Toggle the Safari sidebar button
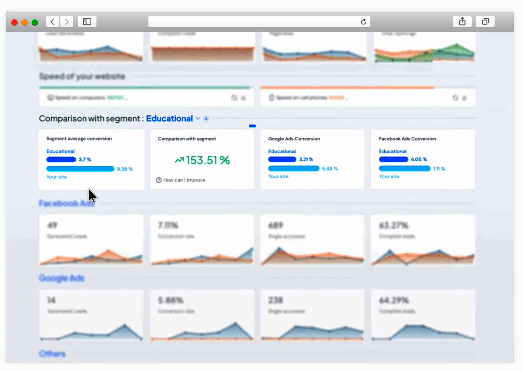 87,22
